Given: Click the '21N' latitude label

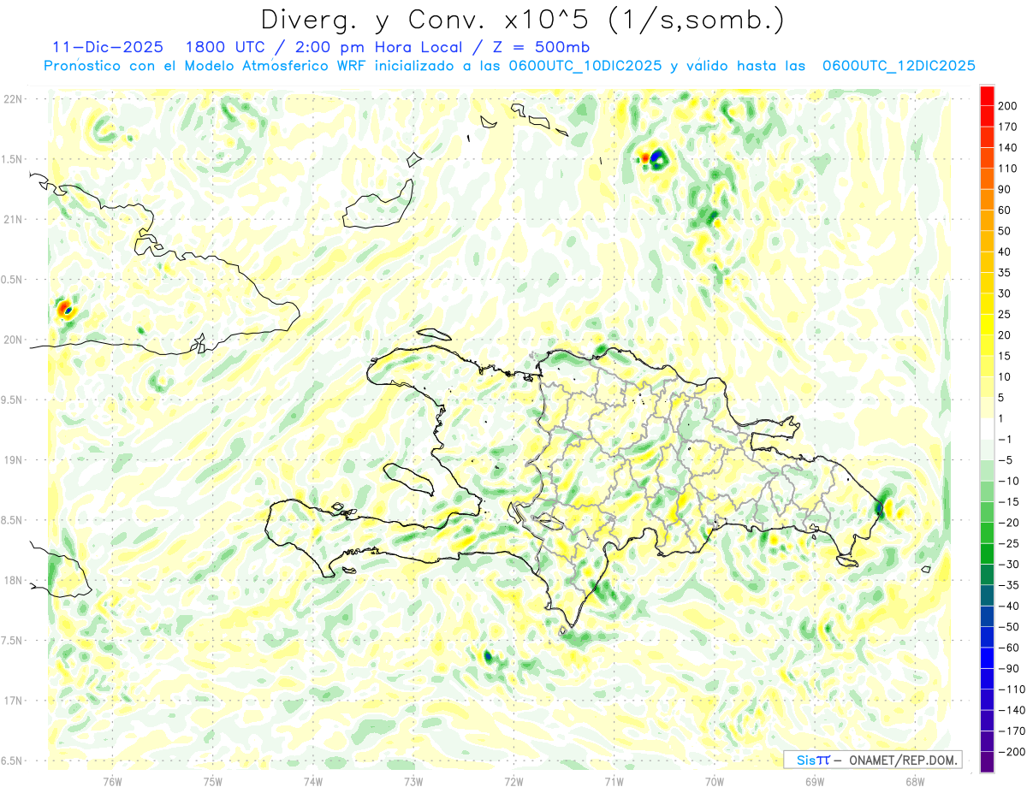Looking at the screenshot, I should click(x=15, y=219).
